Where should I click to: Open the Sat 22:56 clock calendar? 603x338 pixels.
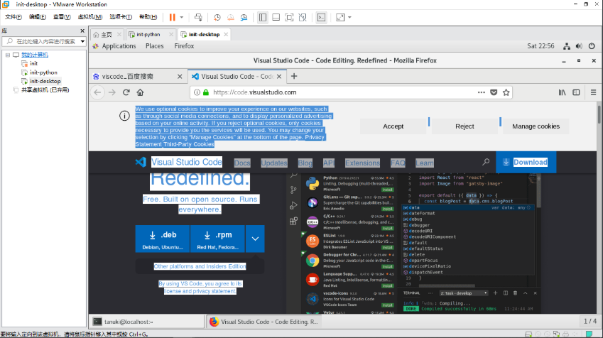click(x=540, y=45)
